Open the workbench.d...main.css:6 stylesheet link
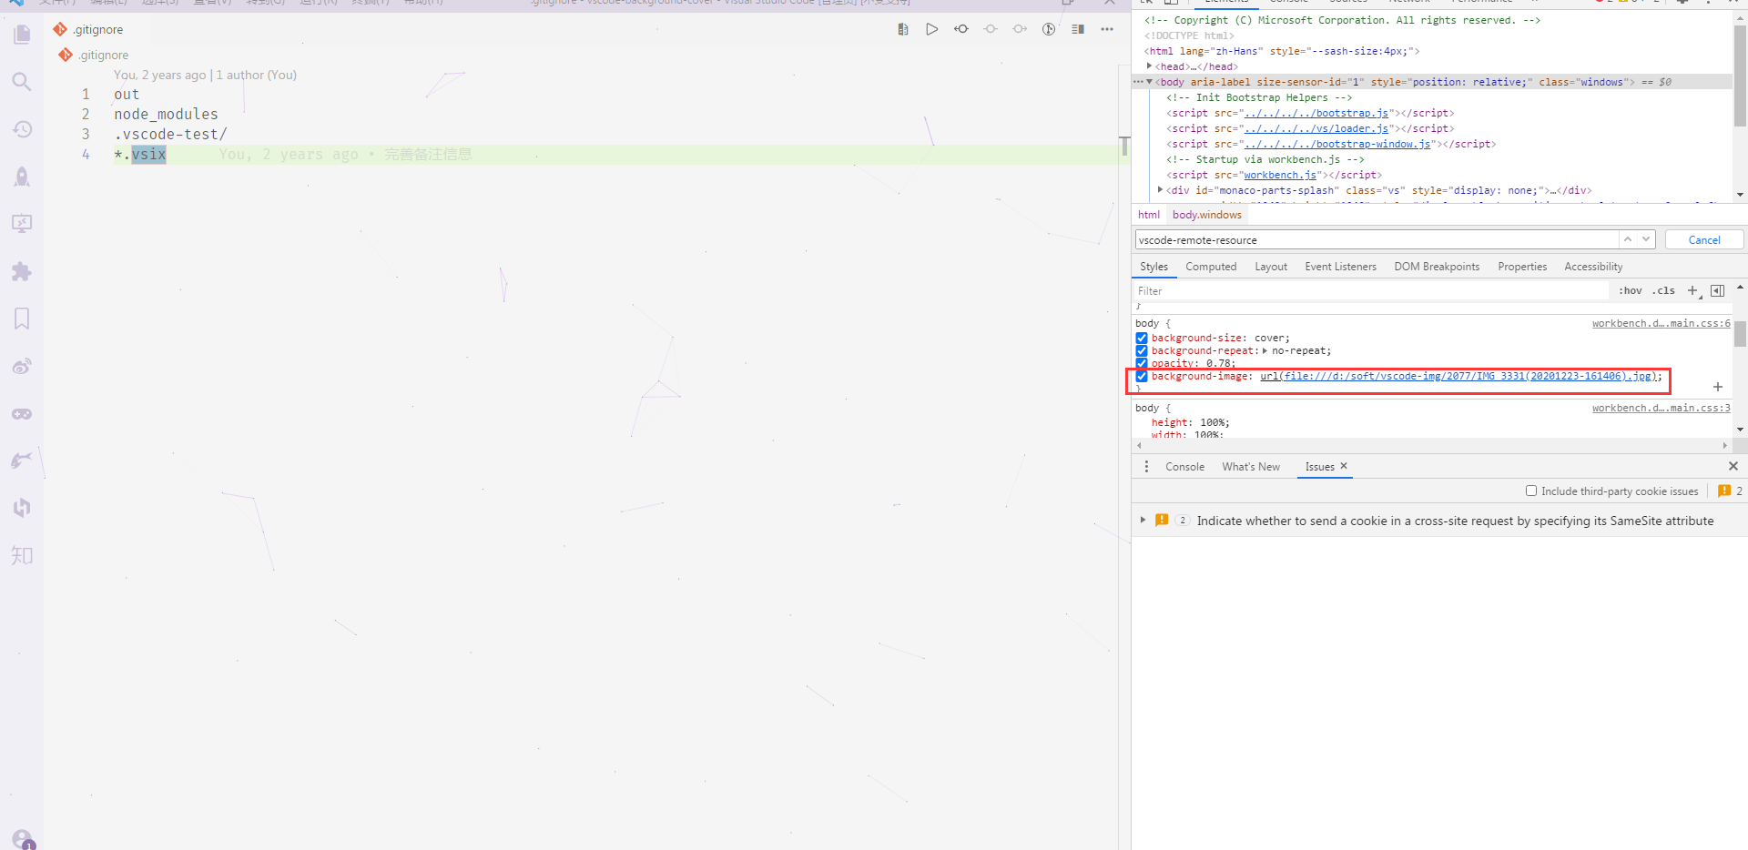The width and height of the screenshot is (1748, 850). pyautogui.click(x=1661, y=323)
